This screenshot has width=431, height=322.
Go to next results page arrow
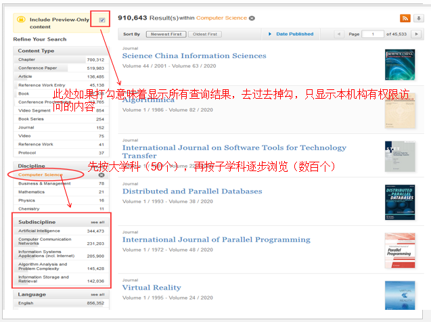[x=416, y=34]
